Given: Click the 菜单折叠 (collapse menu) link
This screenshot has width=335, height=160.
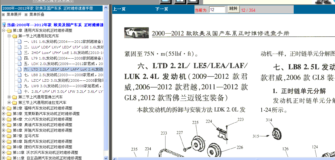Looking at the screenshot, I should [37, 14].
